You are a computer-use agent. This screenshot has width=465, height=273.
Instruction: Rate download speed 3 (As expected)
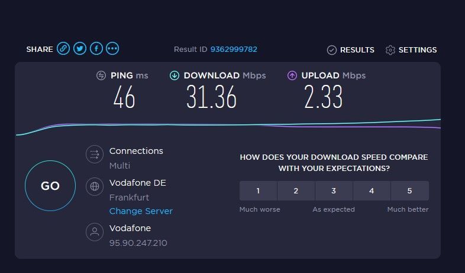click(x=334, y=191)
